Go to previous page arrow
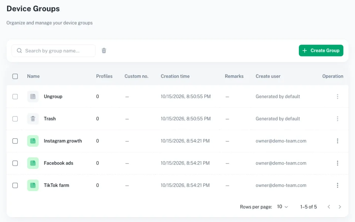Screen dimensions: 355x222 329,207
